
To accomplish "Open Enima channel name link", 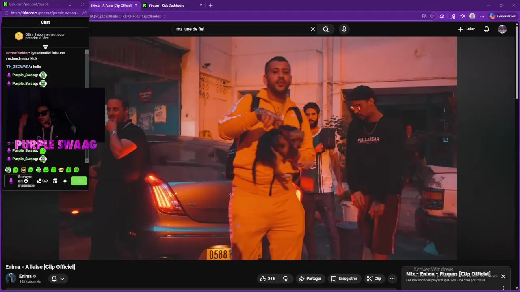I will [x=26, y=276].
